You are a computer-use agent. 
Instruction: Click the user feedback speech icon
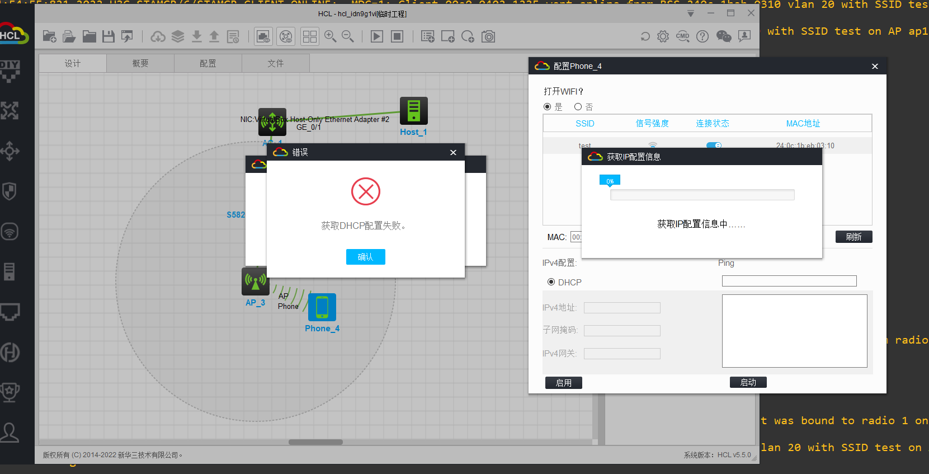pyautogui.click(x=744, y=37)
